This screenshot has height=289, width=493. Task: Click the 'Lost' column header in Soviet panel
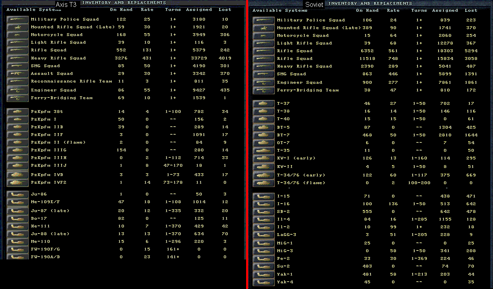(x=471, y=11)
